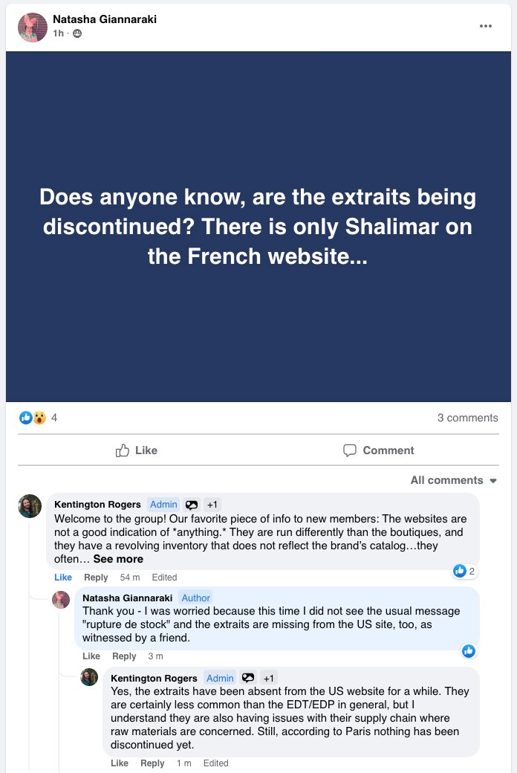Viewport: 517px width, 773px height.
Task: Click Natasha's avatar in the reply comment
Action: click(x=61, y=600)
